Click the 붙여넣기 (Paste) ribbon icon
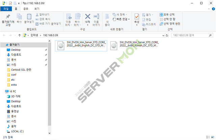216x140 pixels. 29,18
